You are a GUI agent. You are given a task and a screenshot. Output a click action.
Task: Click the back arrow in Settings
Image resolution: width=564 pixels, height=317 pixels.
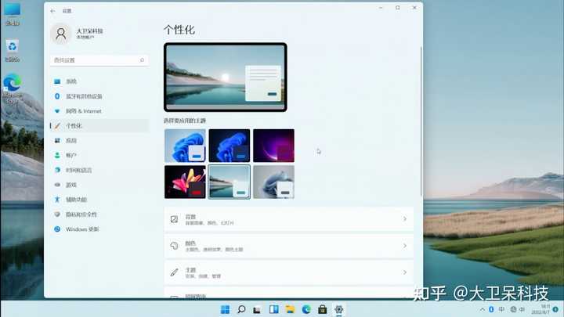53,11
